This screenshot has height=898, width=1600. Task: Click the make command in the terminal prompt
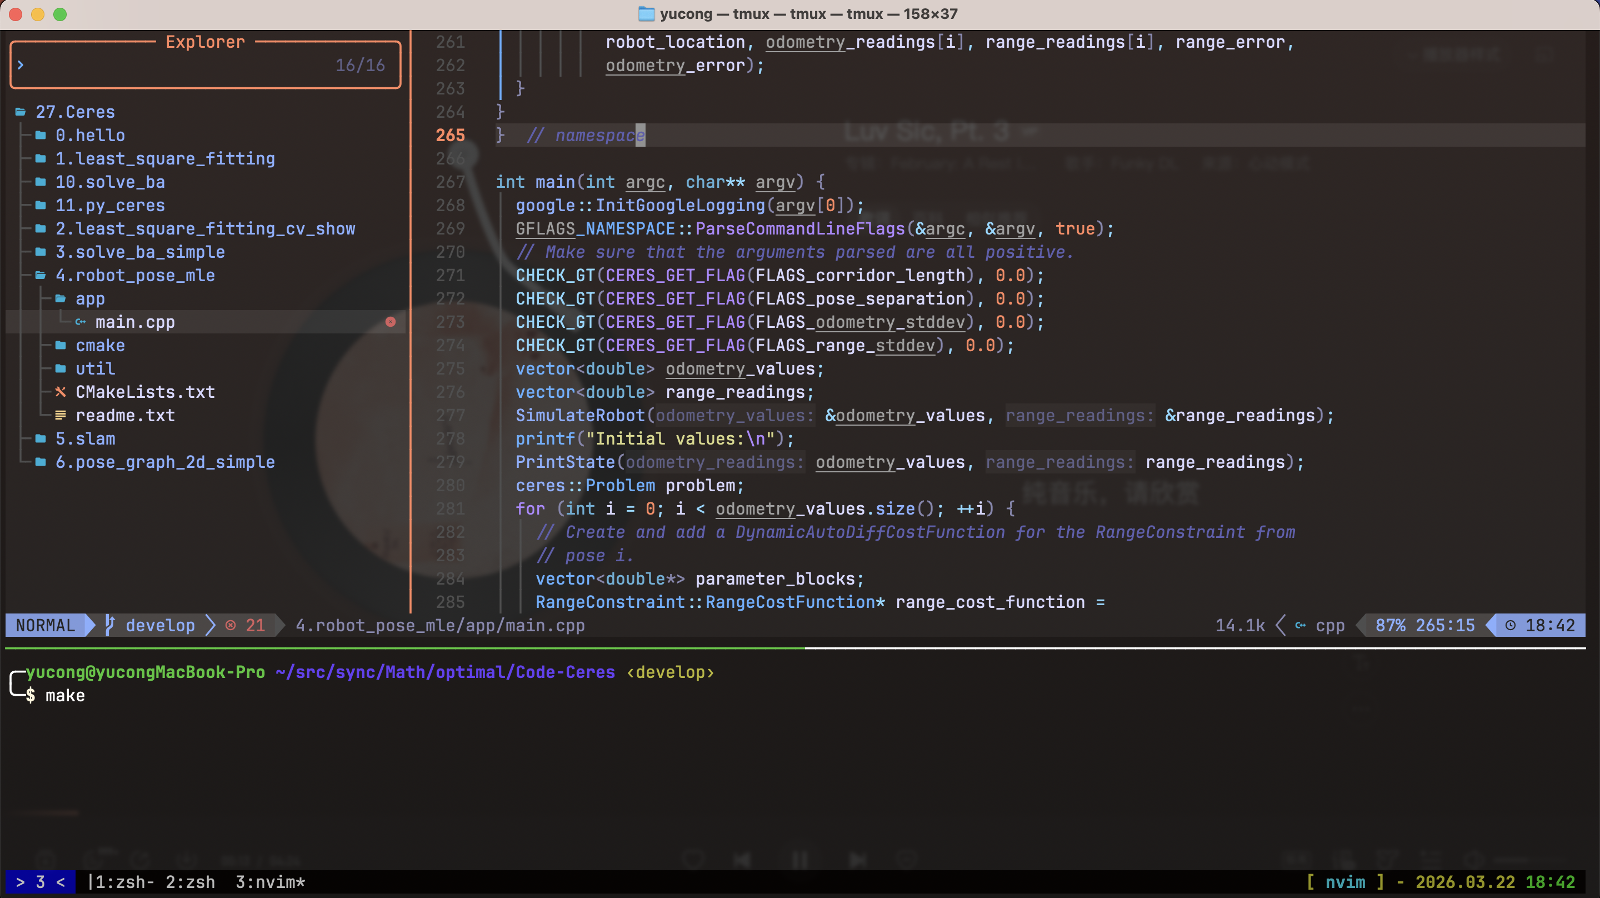[64, 695]
